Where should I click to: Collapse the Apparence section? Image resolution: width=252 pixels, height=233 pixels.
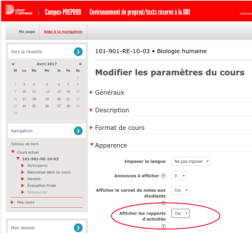111,146
